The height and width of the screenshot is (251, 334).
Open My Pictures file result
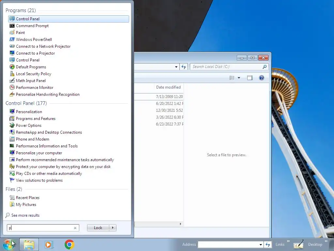(26, 205)
